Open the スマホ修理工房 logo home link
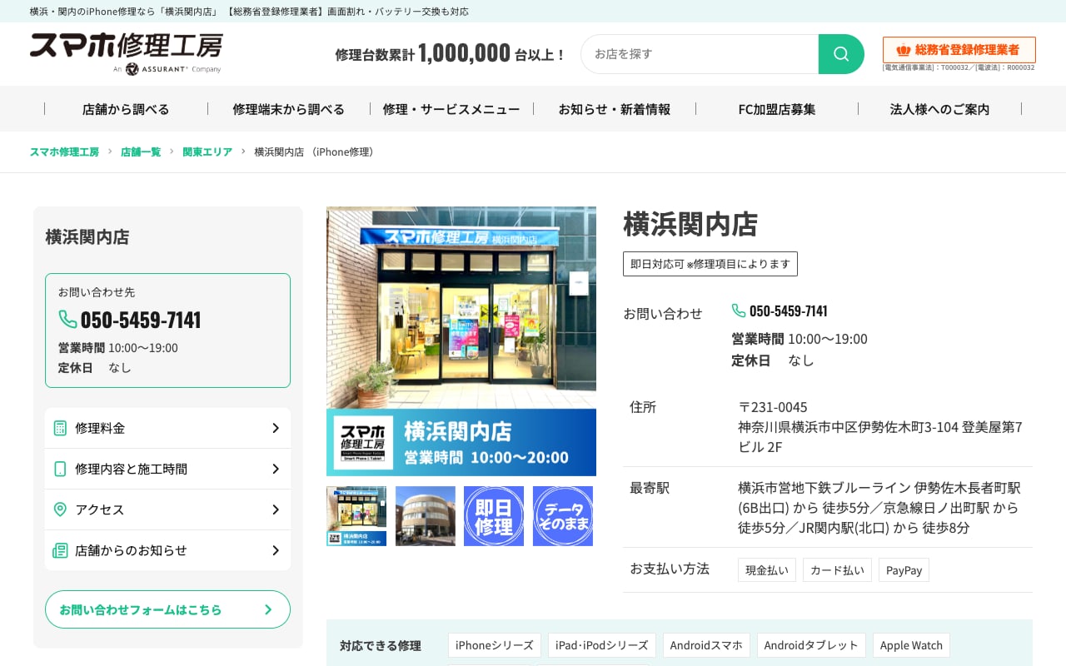The width and height of the screenshot is (1066, 666). (x=127, y=53)
